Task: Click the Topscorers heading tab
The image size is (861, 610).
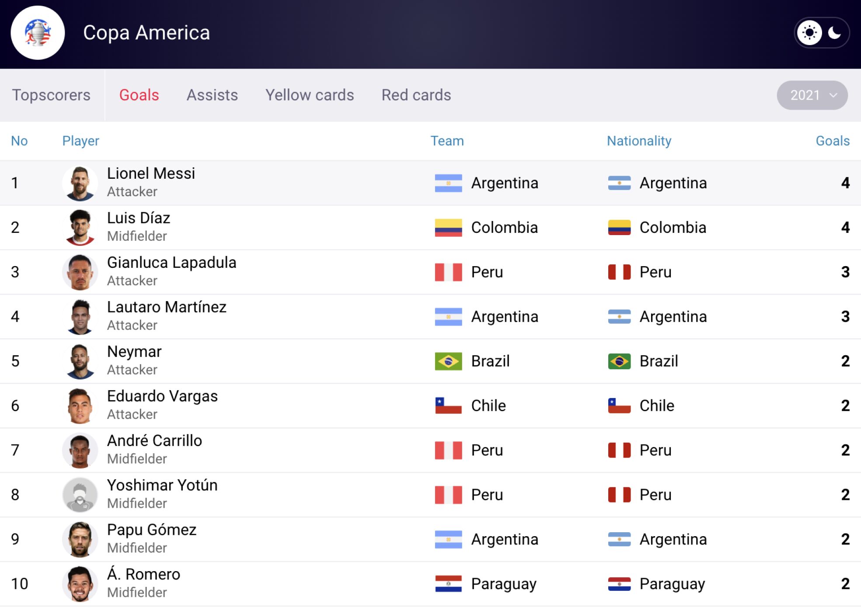Action: click(51, 95)
